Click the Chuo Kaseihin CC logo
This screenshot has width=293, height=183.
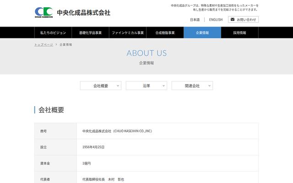(x=44, y=12)
